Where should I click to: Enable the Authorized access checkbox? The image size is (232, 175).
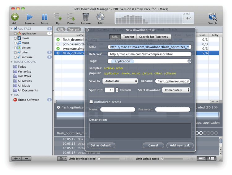pyautogui.click(x=91, y=102)
